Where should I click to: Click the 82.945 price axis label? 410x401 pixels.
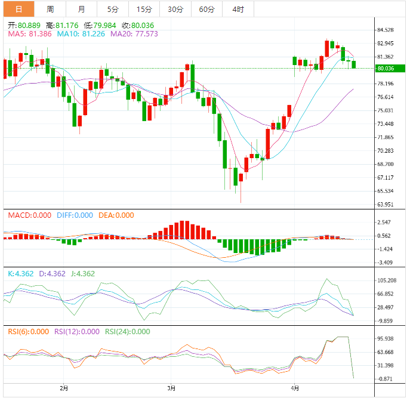coord(386,44)
